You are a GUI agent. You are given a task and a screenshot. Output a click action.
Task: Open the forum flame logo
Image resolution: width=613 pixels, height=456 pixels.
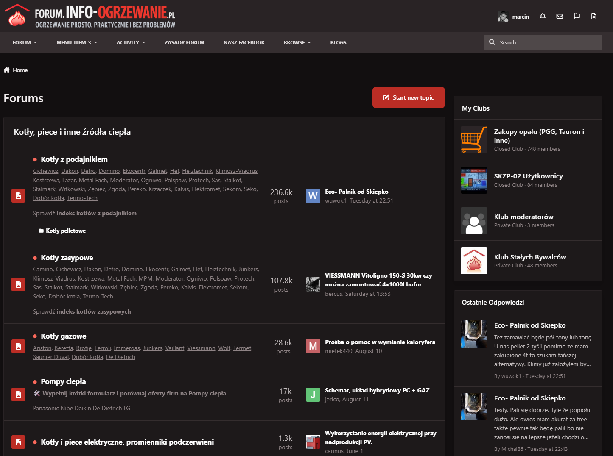[17, 15]
